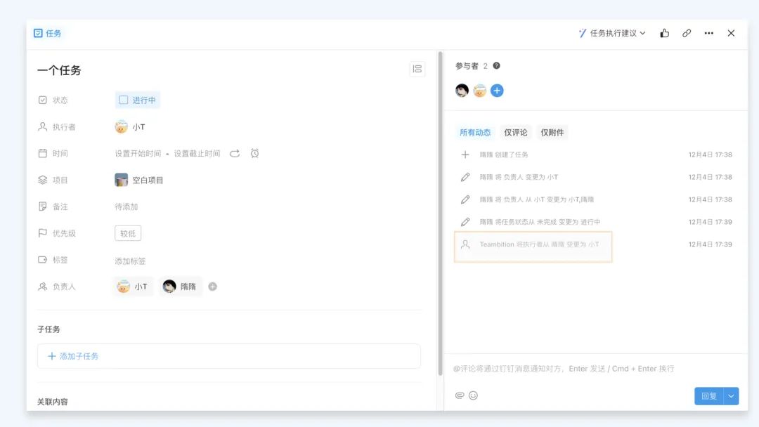This screenshot has height=427, width=759.
Task: Click activity '隋隋 创建了任务'
Action: tap(503, 155)
